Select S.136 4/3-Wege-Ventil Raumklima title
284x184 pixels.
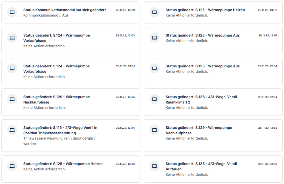(201, 100)
